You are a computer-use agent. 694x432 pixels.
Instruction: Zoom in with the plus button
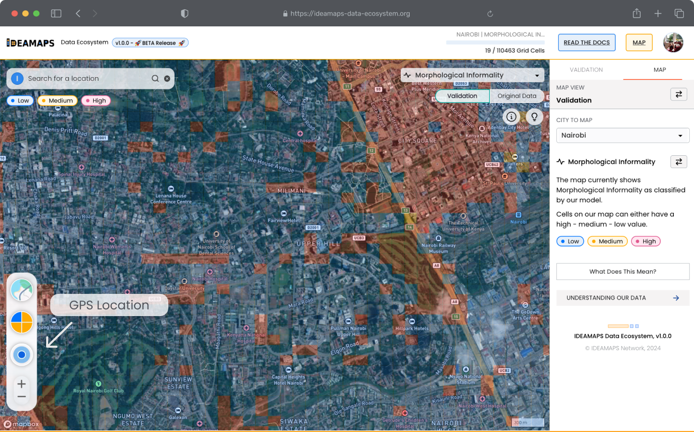[22, 384]
